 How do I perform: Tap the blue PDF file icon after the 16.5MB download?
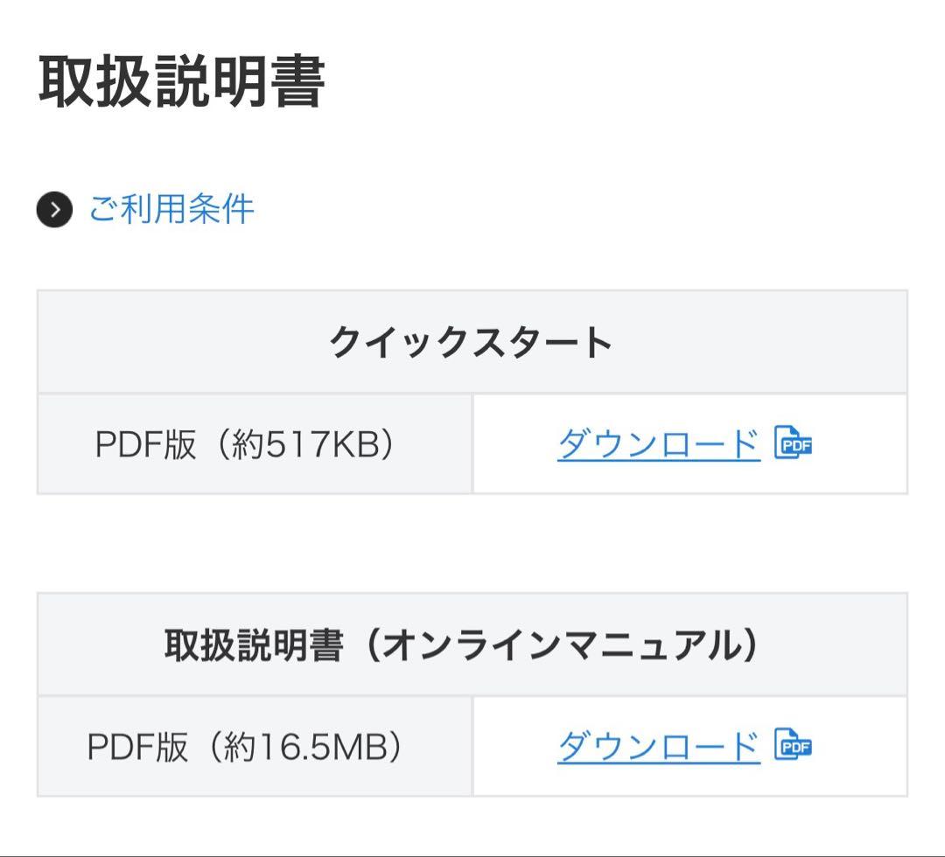point(794,747)
